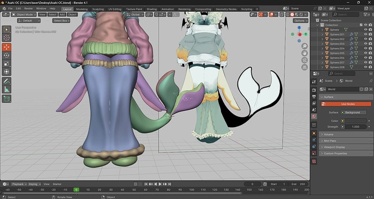Expand the Volume panel

click(x=346, y=135)
